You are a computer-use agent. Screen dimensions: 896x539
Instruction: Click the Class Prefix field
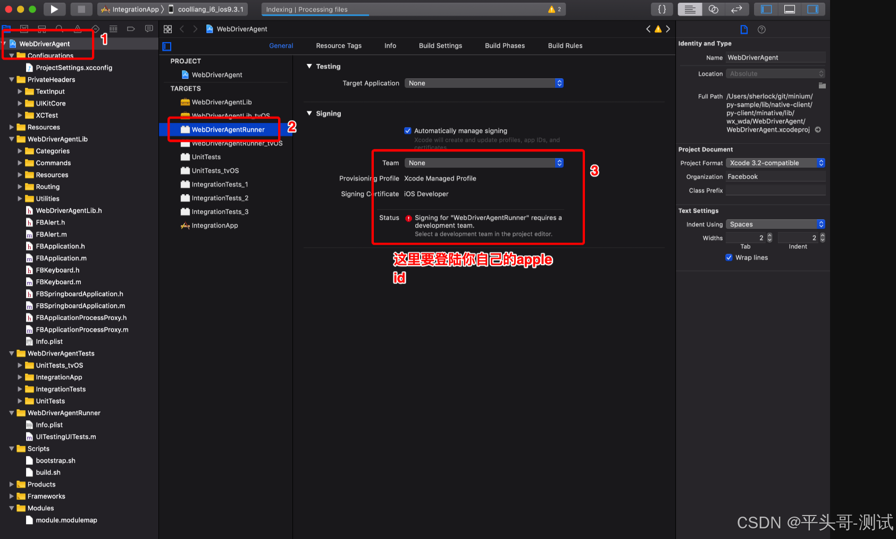pyautogui.click(x=775, y=190)
